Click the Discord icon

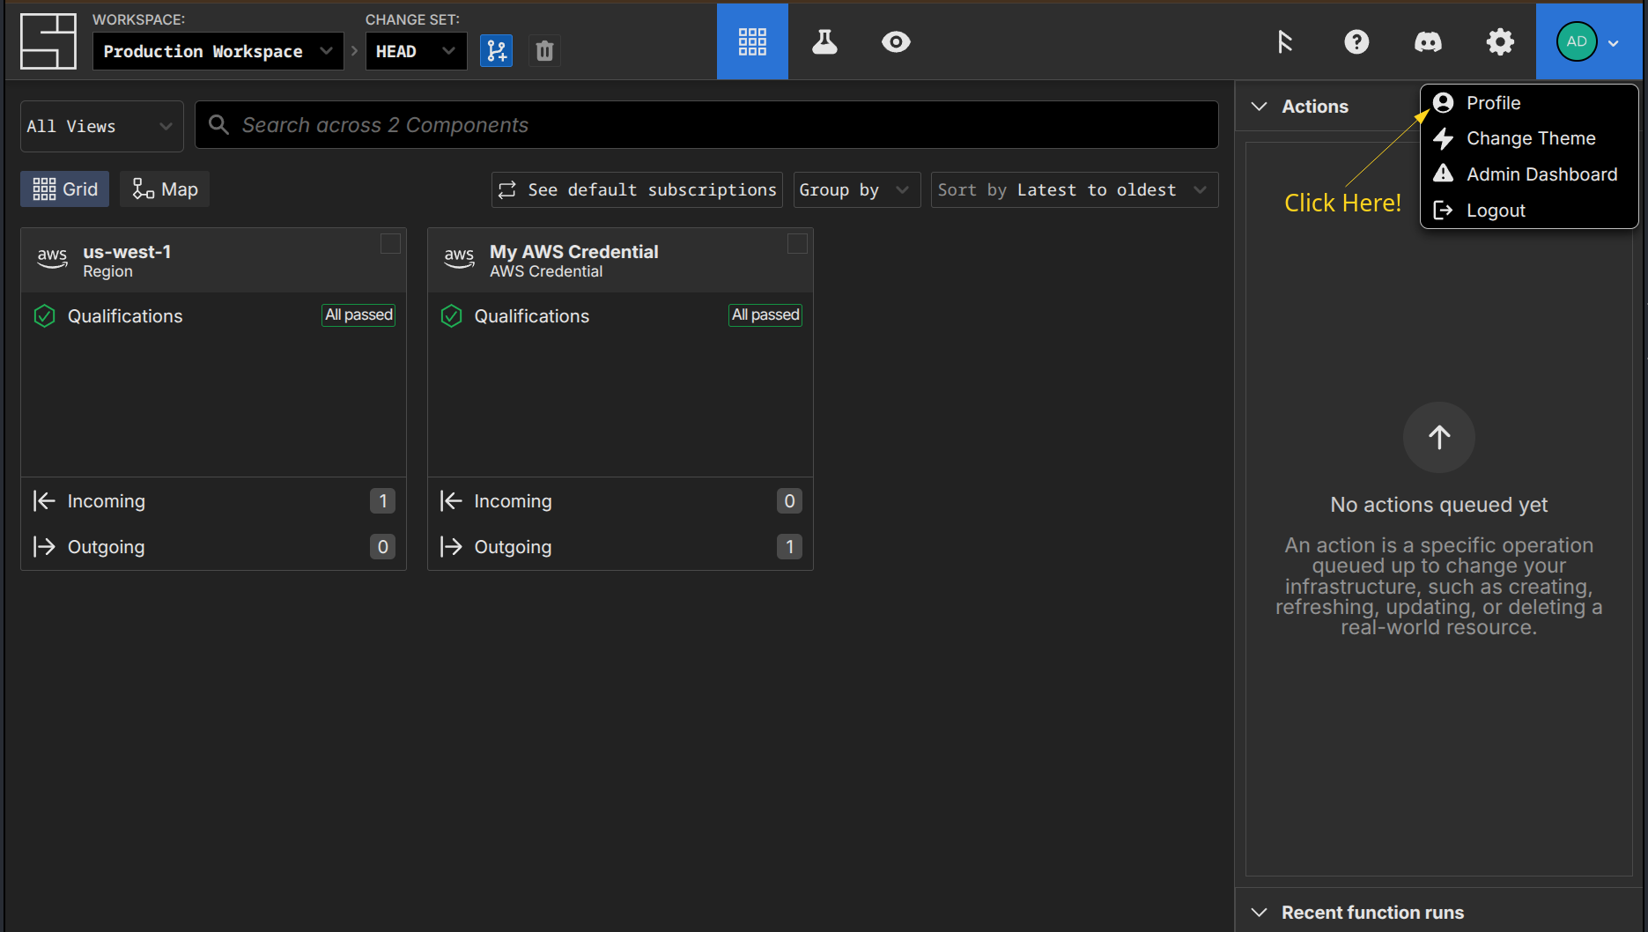click(x=1428, y=41)
